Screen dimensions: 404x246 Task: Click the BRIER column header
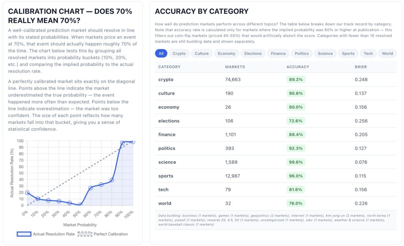[x=361, y=67]
